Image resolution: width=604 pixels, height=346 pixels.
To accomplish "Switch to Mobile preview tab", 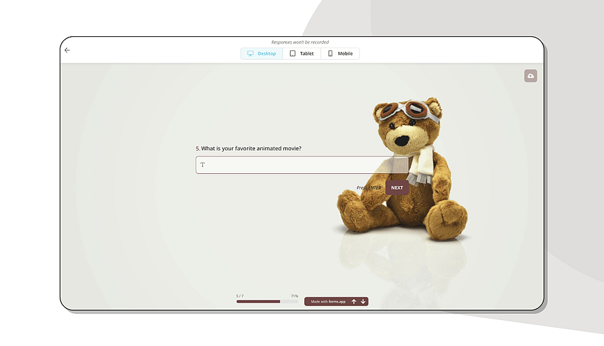I will (340, 54).
